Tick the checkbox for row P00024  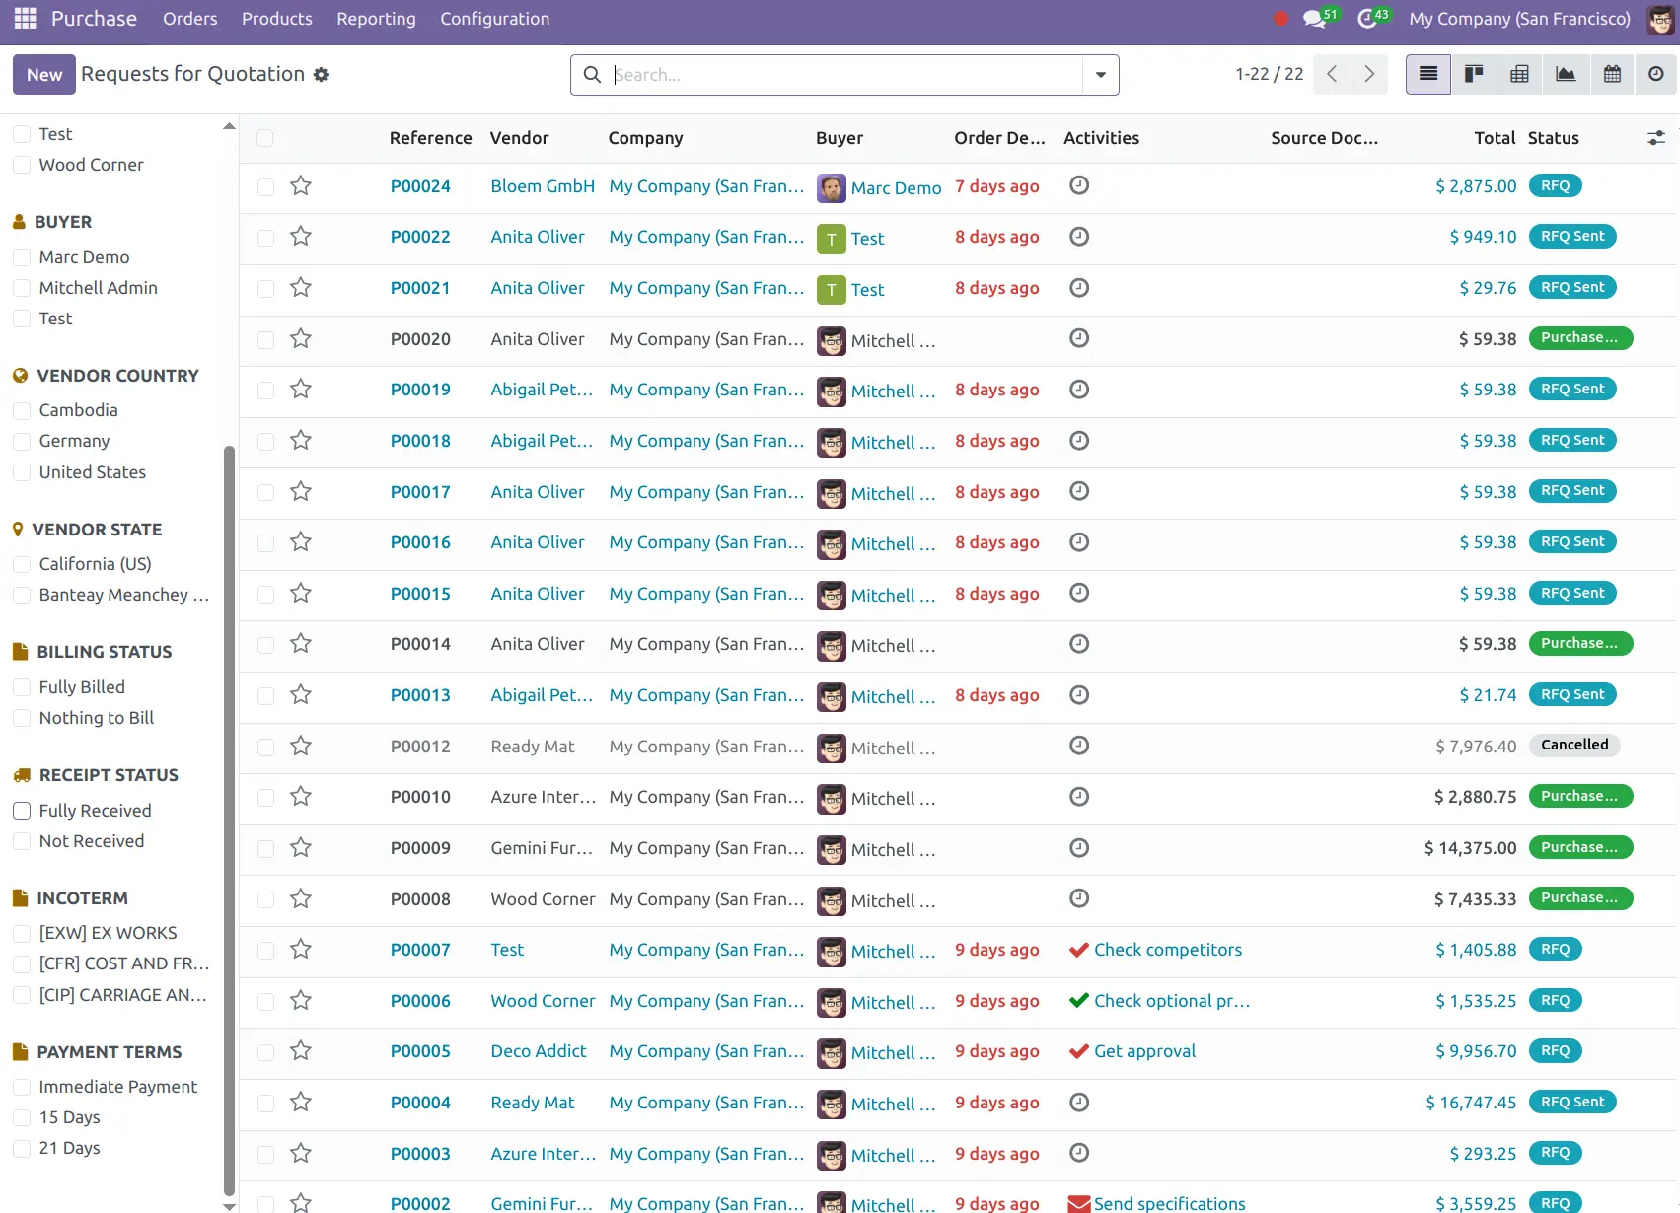click(265, 186)
